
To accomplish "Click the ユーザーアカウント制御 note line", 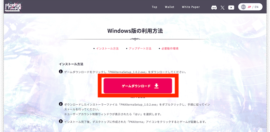I will point(113,114).
